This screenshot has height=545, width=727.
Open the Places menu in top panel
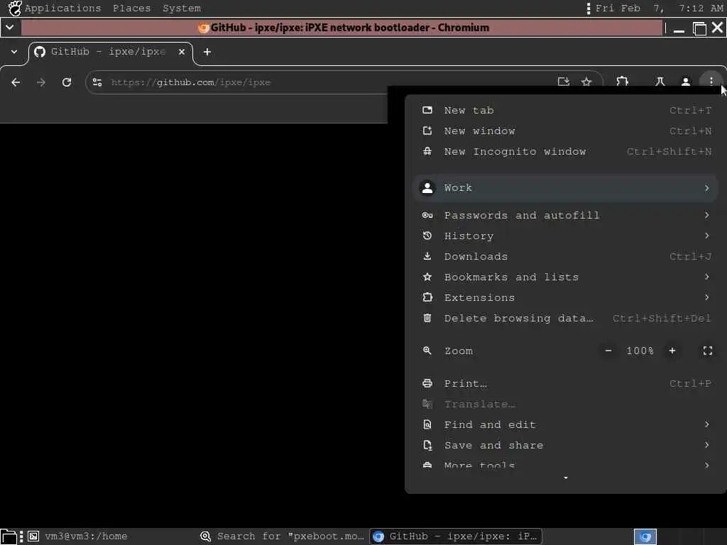[x=131, y=9]
